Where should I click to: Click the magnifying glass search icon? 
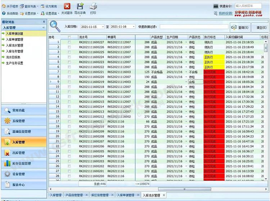click(55, 26)
